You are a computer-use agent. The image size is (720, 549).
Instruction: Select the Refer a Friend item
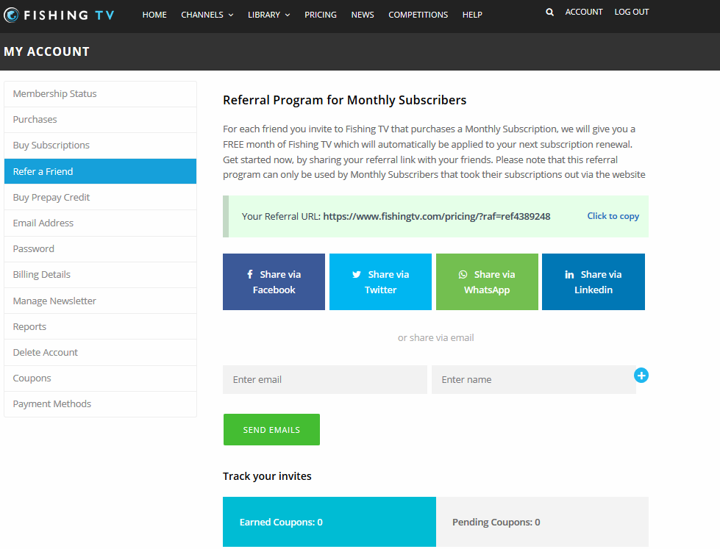100,171
